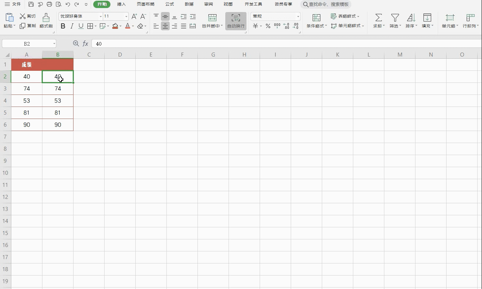The image size is (482, 289).
Task: Click the search commands box
Action: pos(326,4)
